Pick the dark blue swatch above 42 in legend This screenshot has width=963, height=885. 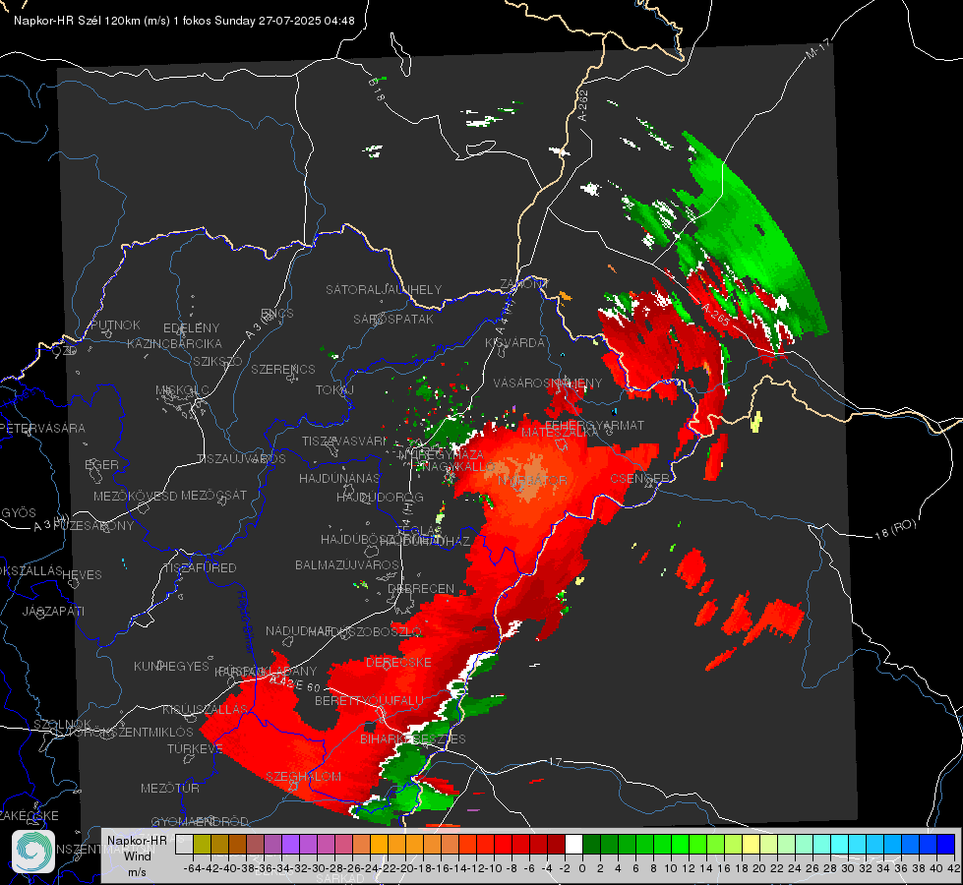tap(946, 844)
